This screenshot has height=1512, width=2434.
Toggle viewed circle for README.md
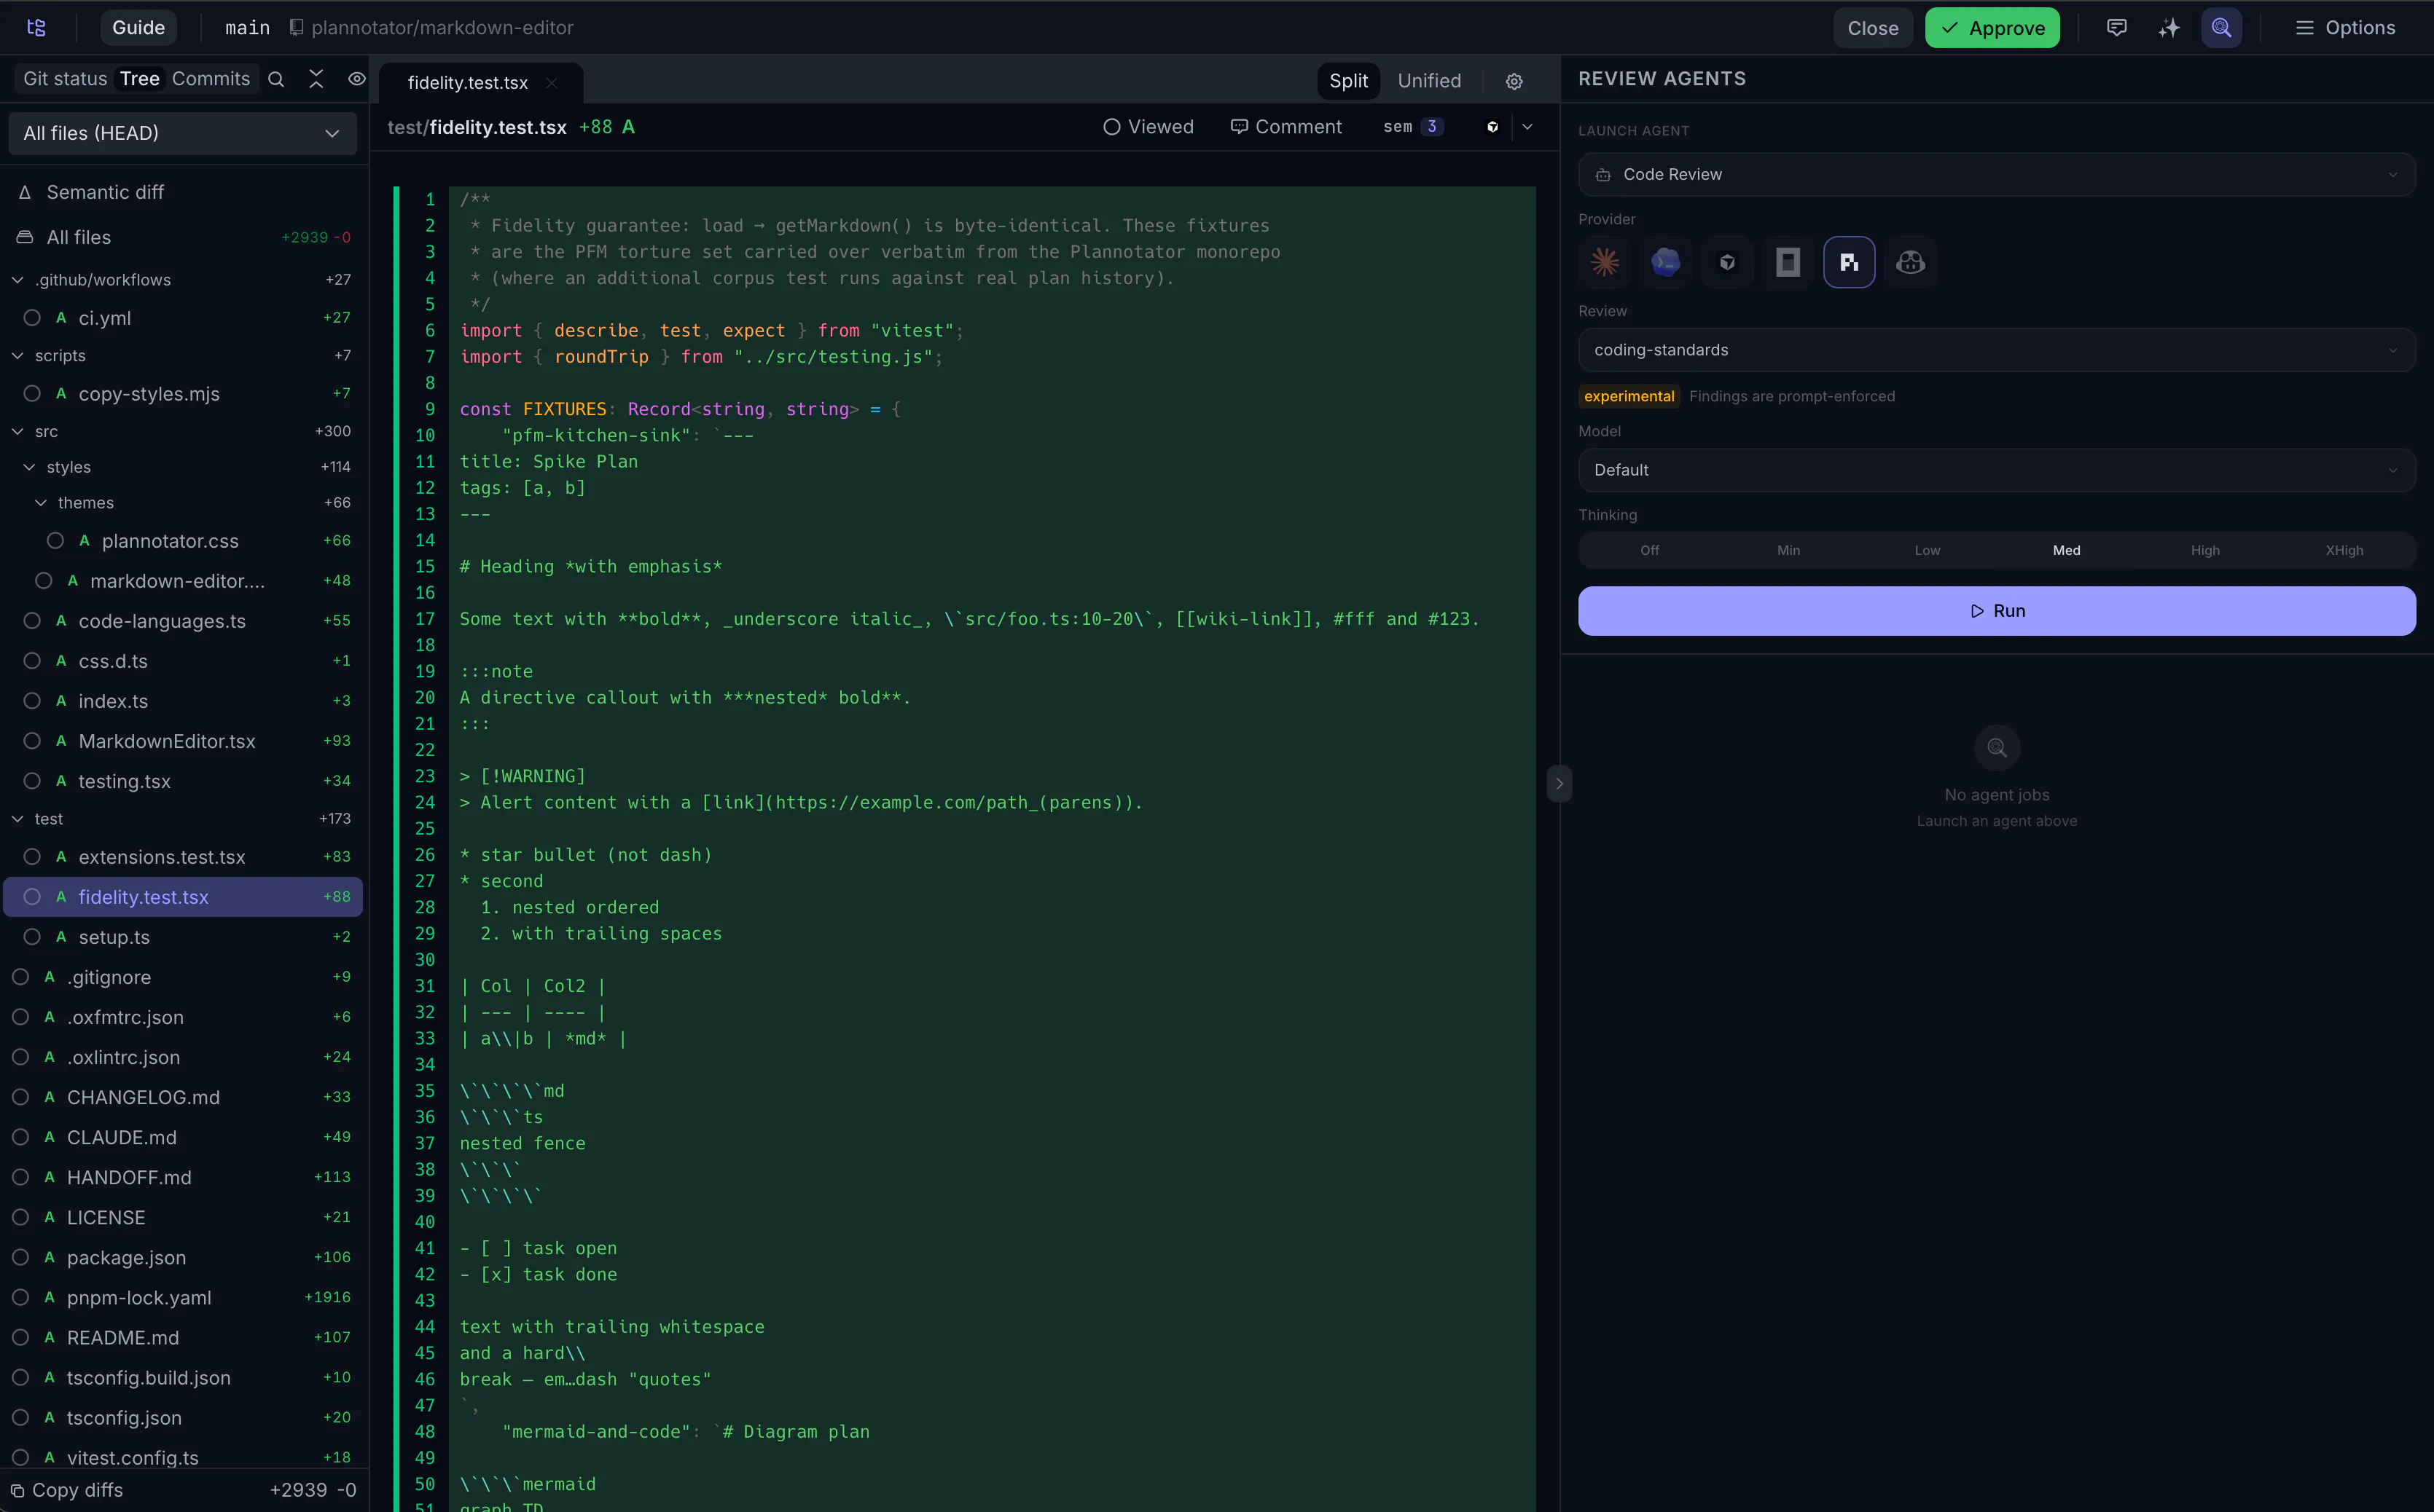pyautogui.click(x=20, y=1337)
